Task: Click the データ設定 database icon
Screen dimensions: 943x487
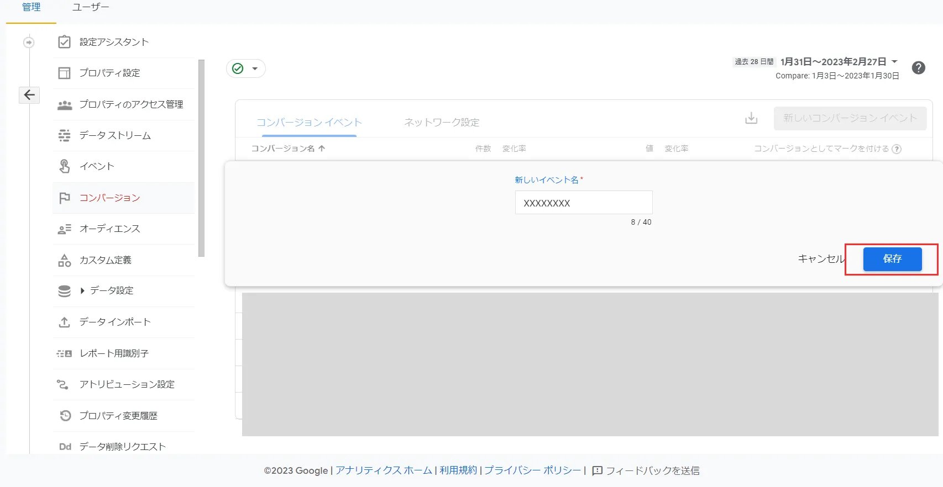Action: pyautogui.click(x=64, y=291)
